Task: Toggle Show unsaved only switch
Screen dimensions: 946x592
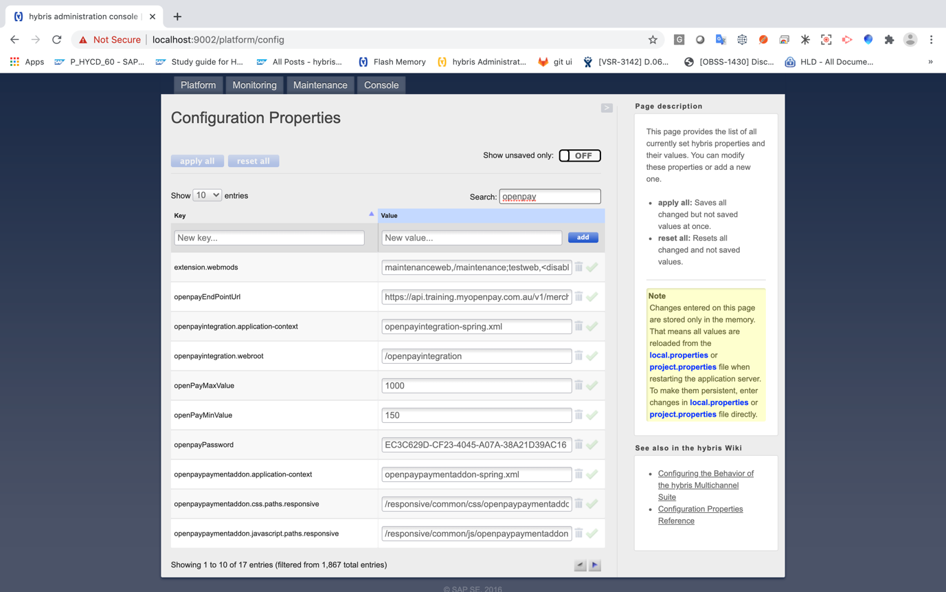Action: click(x=580, y=155)
